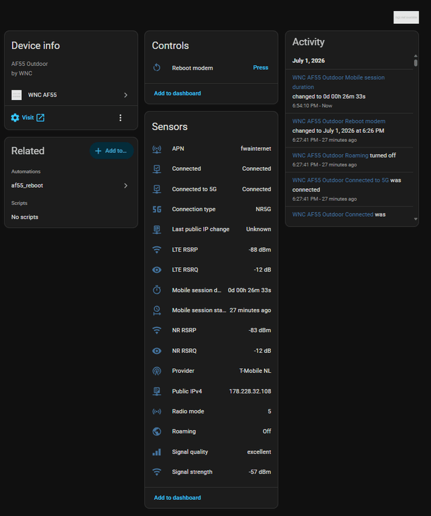Click the Reboot modem restart icon
This screenshot has width=431, height=516.
click(157, 68)
